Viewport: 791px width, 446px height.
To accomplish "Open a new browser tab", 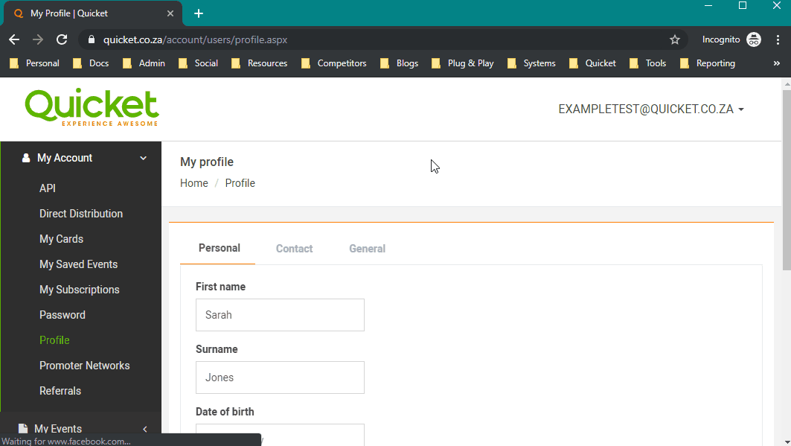I will tap(199, 13).
